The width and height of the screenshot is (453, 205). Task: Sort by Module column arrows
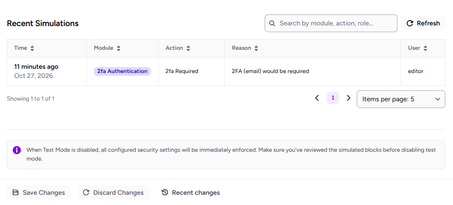click(119, 48)
